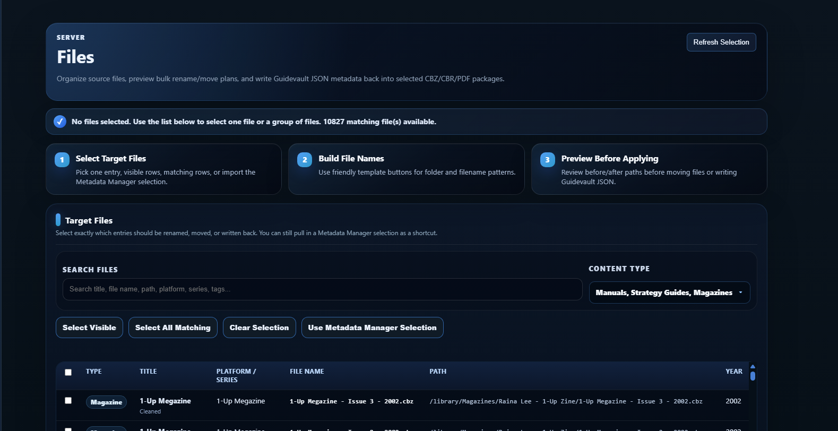Click the blue checkmark status icon
Image resolution: width=838 pixels, height=431 pixels.
click(60, 122)
